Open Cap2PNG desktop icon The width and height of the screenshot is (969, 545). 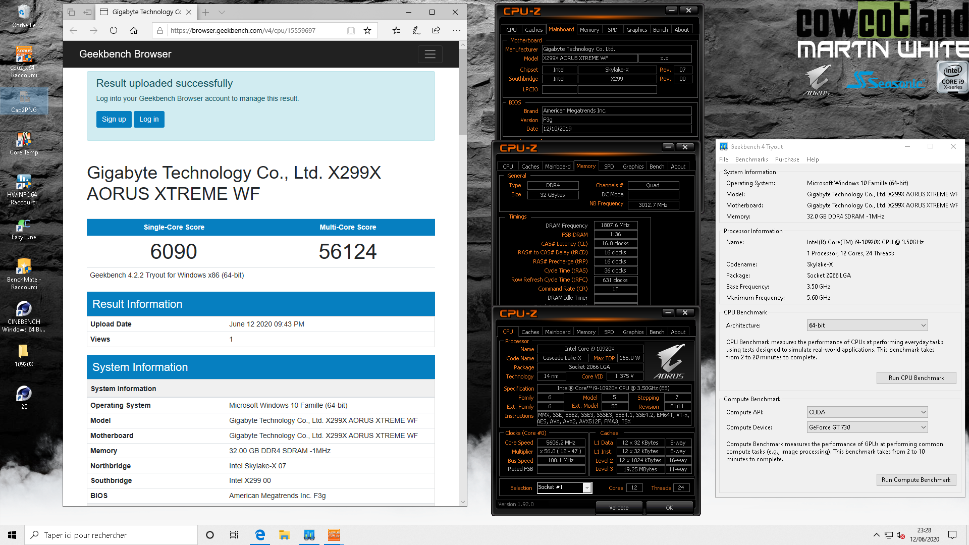[24, 101]
